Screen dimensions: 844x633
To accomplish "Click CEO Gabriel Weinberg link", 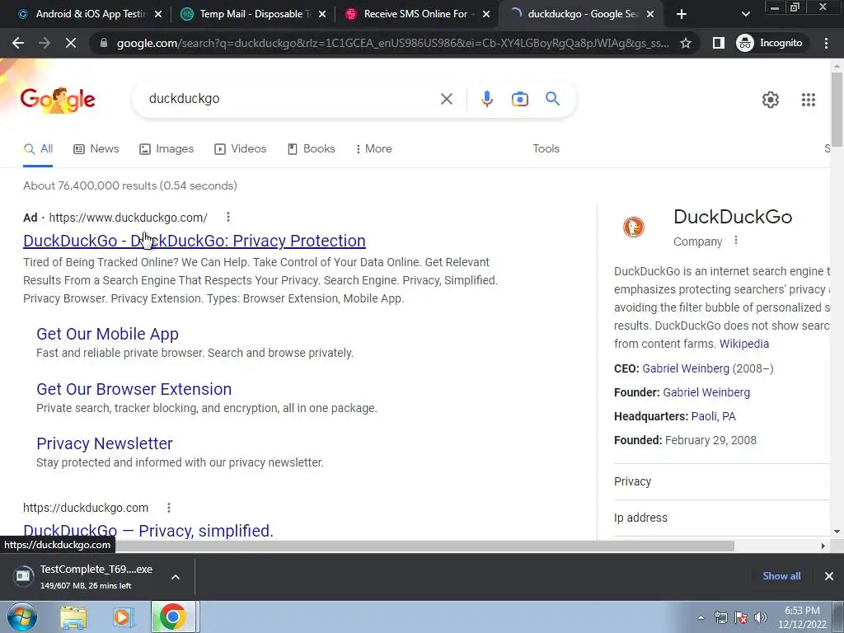I will click(x=686, y=368).
